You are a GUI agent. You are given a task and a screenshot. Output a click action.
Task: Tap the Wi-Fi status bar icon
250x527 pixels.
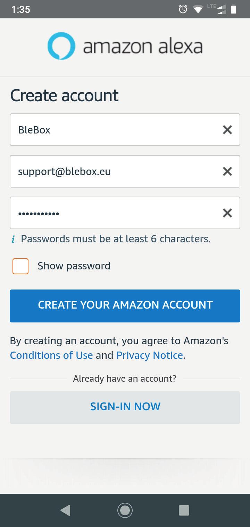click(x=198, y=10)
